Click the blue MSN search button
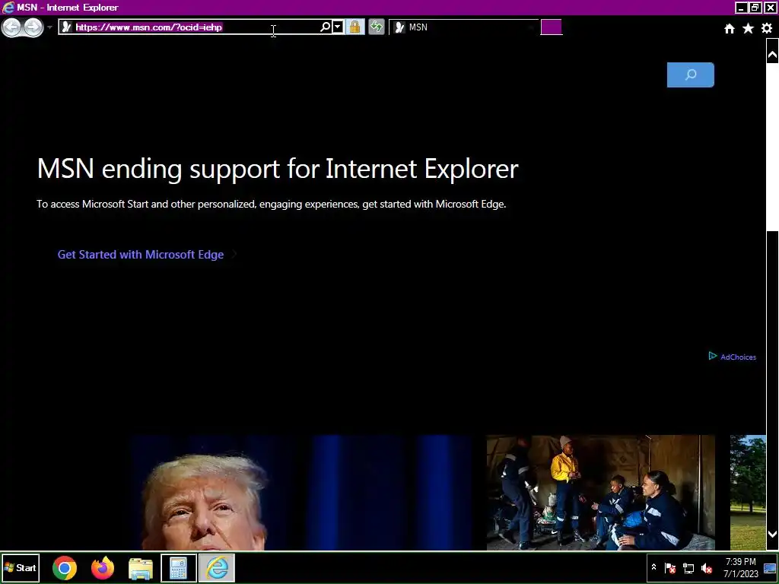The image size is (779, 584). (690, 75)
